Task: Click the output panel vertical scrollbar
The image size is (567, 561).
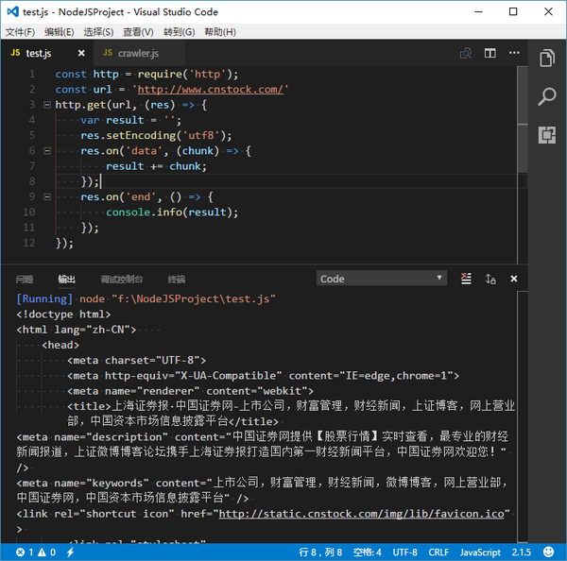Action: click(523, 416)
